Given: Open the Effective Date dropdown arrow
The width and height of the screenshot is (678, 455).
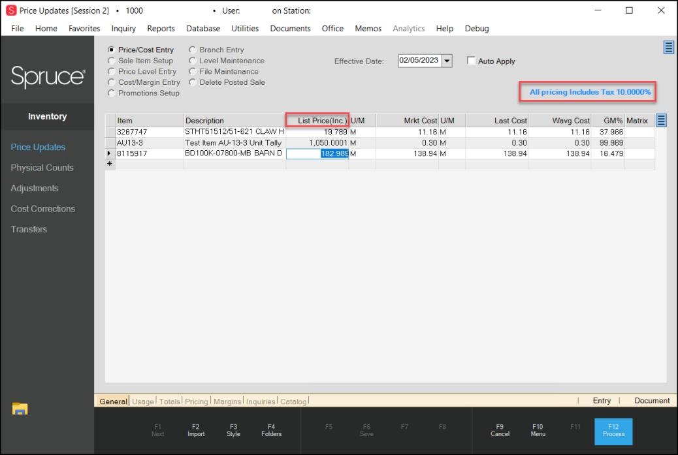Looking at the screenshot, I should coord(447,61).
